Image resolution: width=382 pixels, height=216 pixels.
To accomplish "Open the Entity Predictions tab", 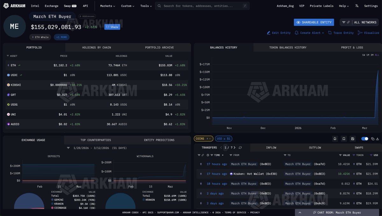I will coord(159,140).
